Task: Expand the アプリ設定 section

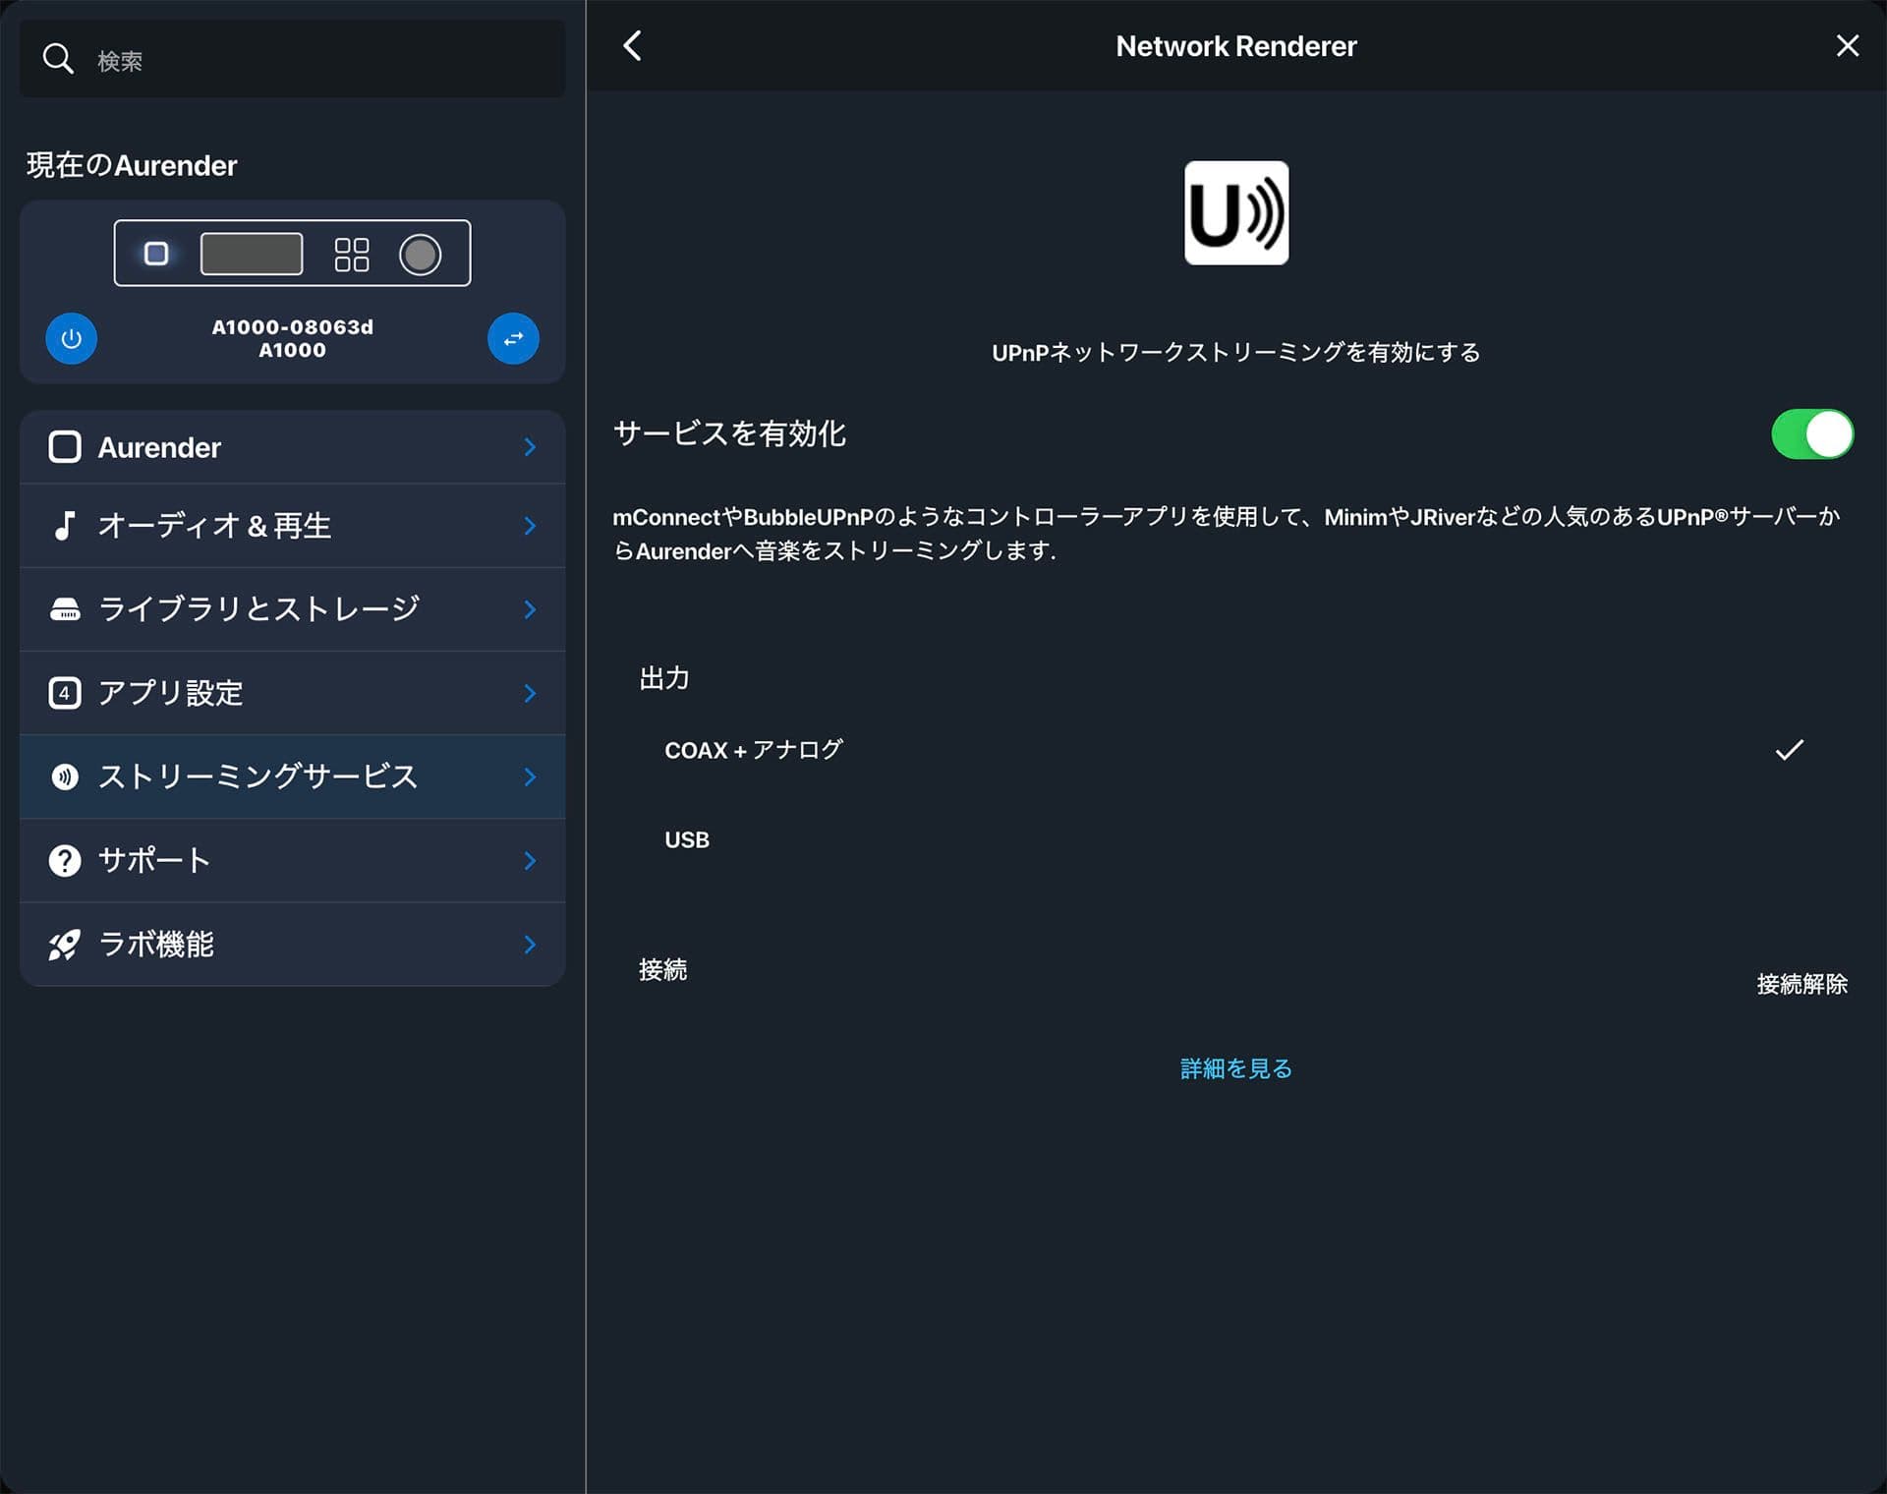Action: 292,692
